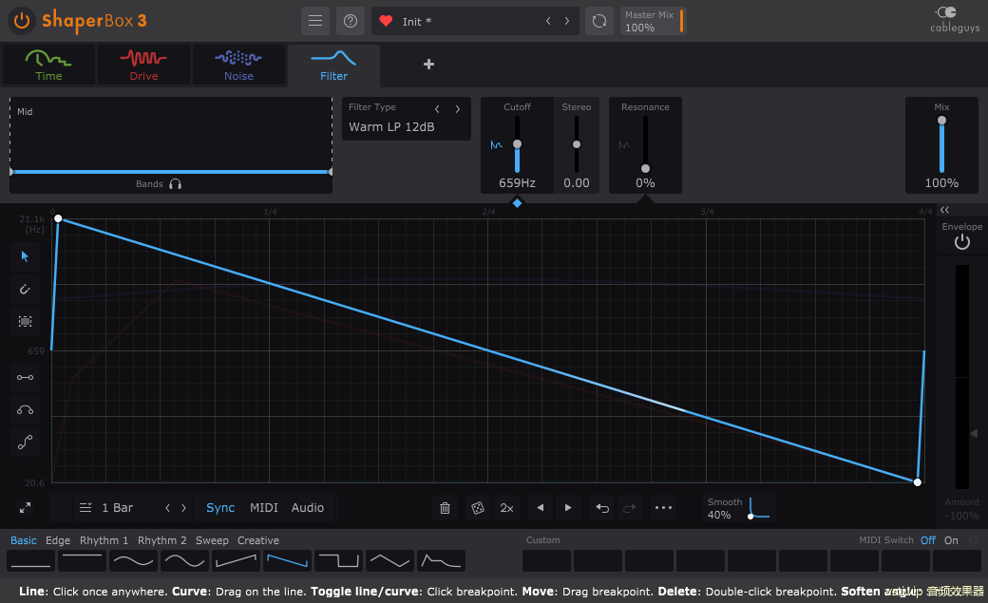Image resolution: width=988 pixels, height=603 pixels.
Task: Click the expand editor fullscreen arrows
Action: (26, 507)
